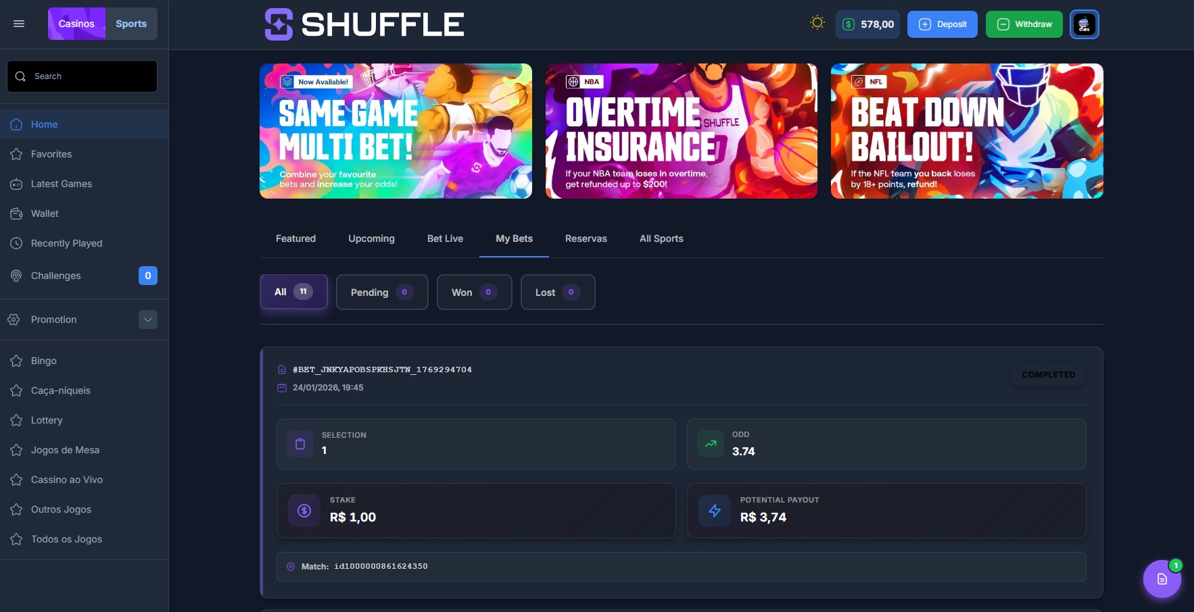Open the floating bet slip icon
The image size is (1194, 612).
(1161, 579)
